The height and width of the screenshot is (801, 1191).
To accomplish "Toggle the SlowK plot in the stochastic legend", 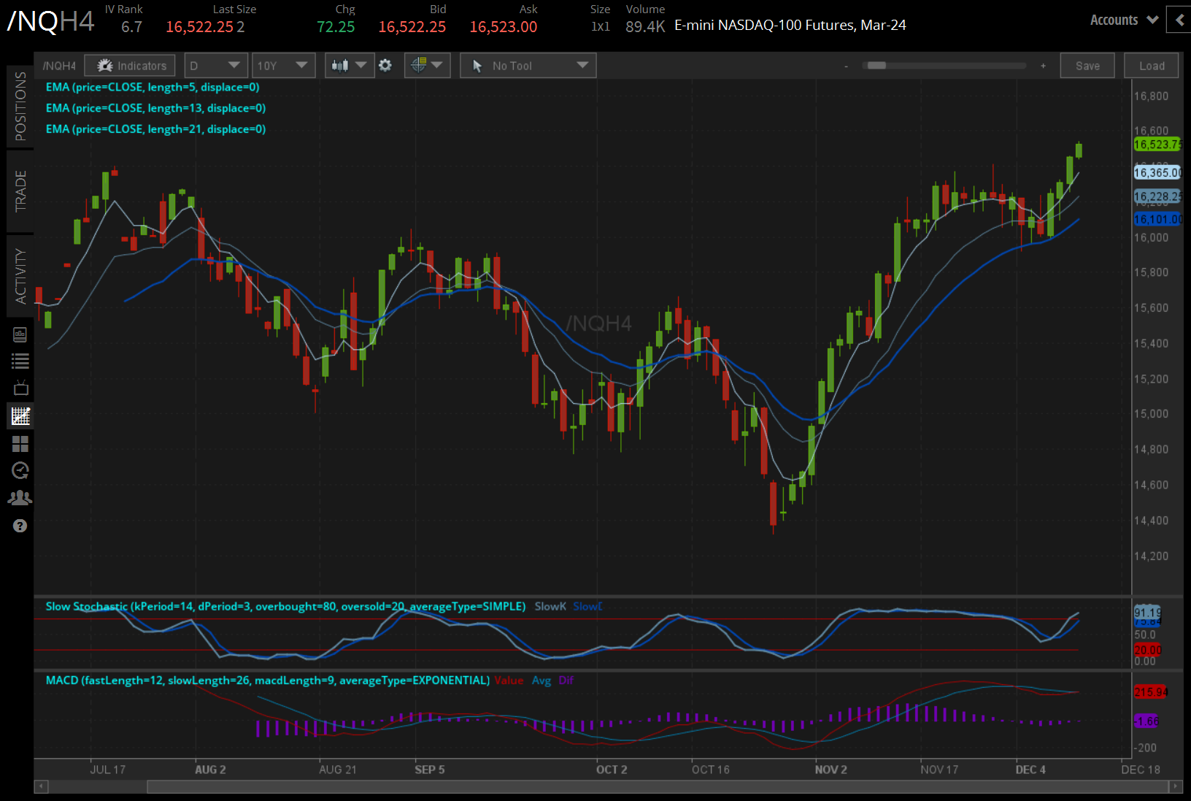I will [x=550, y=606].
